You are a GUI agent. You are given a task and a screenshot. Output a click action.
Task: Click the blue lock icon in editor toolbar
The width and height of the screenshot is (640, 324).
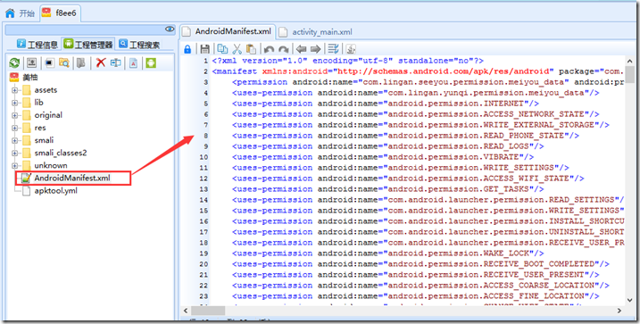(187, 49)
